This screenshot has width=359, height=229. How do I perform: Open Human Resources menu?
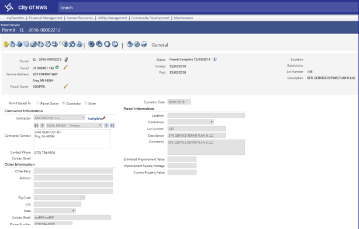tap(80, 18)
